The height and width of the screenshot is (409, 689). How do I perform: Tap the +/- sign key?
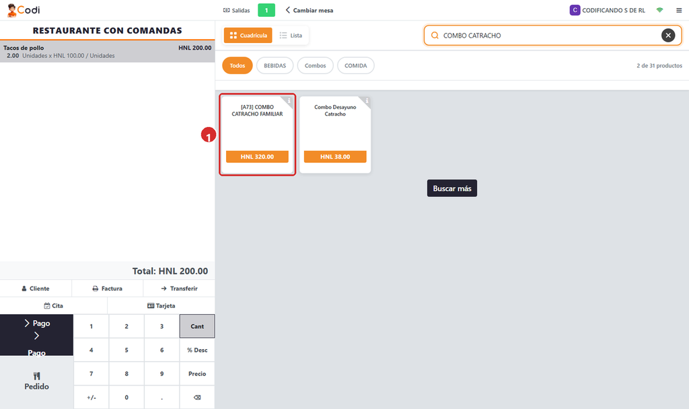coord(91,397)
